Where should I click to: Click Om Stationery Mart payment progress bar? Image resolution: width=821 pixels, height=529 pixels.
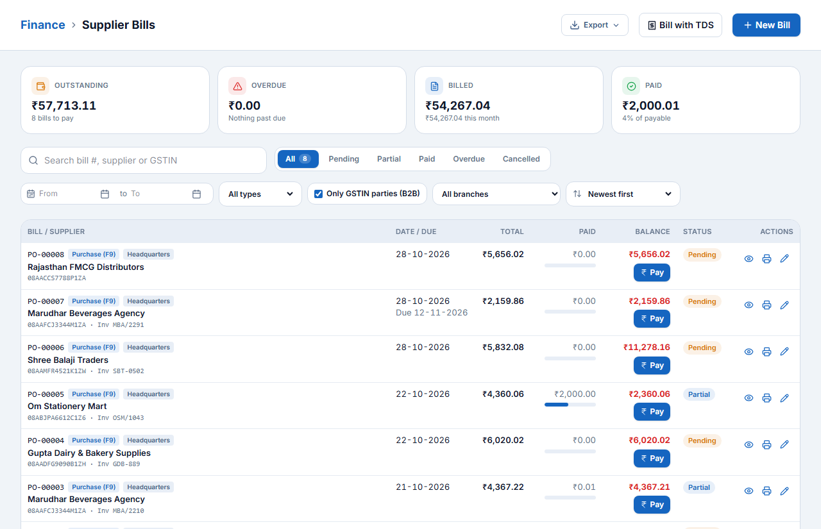570,405
